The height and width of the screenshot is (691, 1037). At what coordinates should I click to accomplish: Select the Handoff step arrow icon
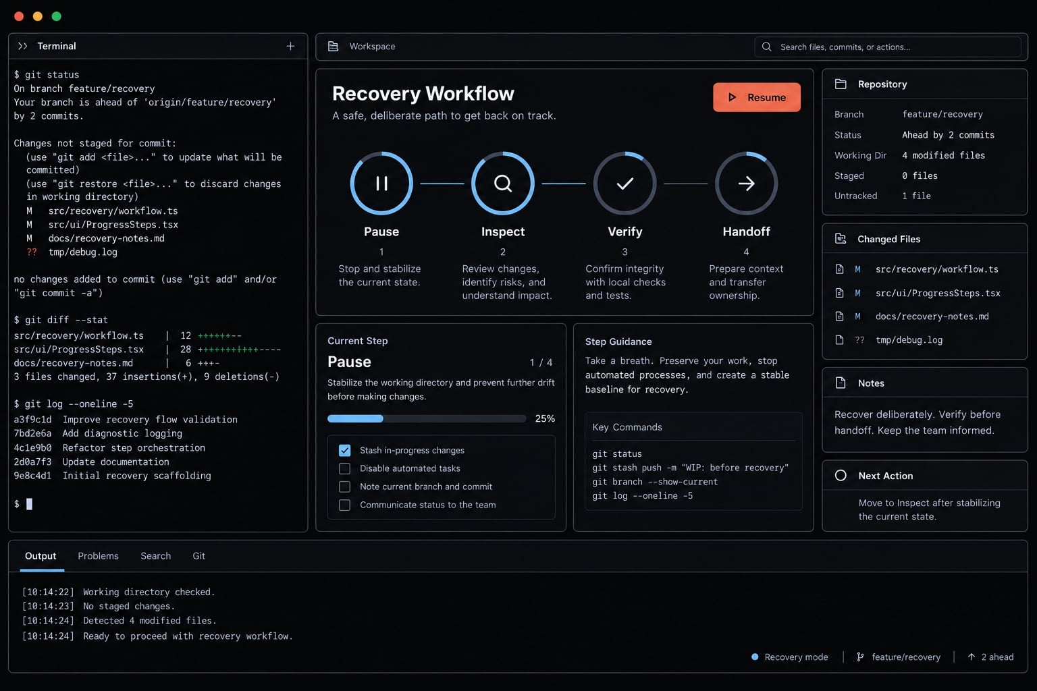pos(746,183)
